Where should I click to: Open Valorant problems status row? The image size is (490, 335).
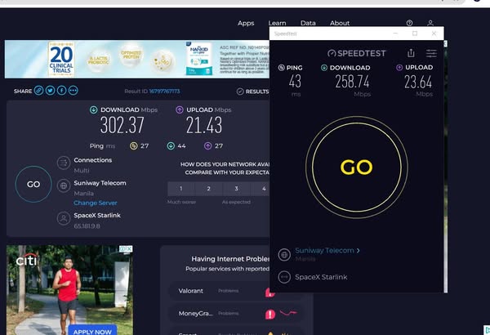click(x=220, y=290)
